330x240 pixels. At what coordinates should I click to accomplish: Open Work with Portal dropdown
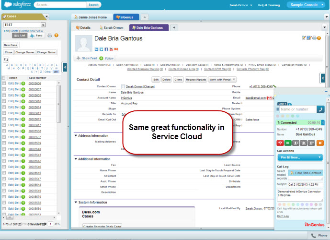[222, 80]
